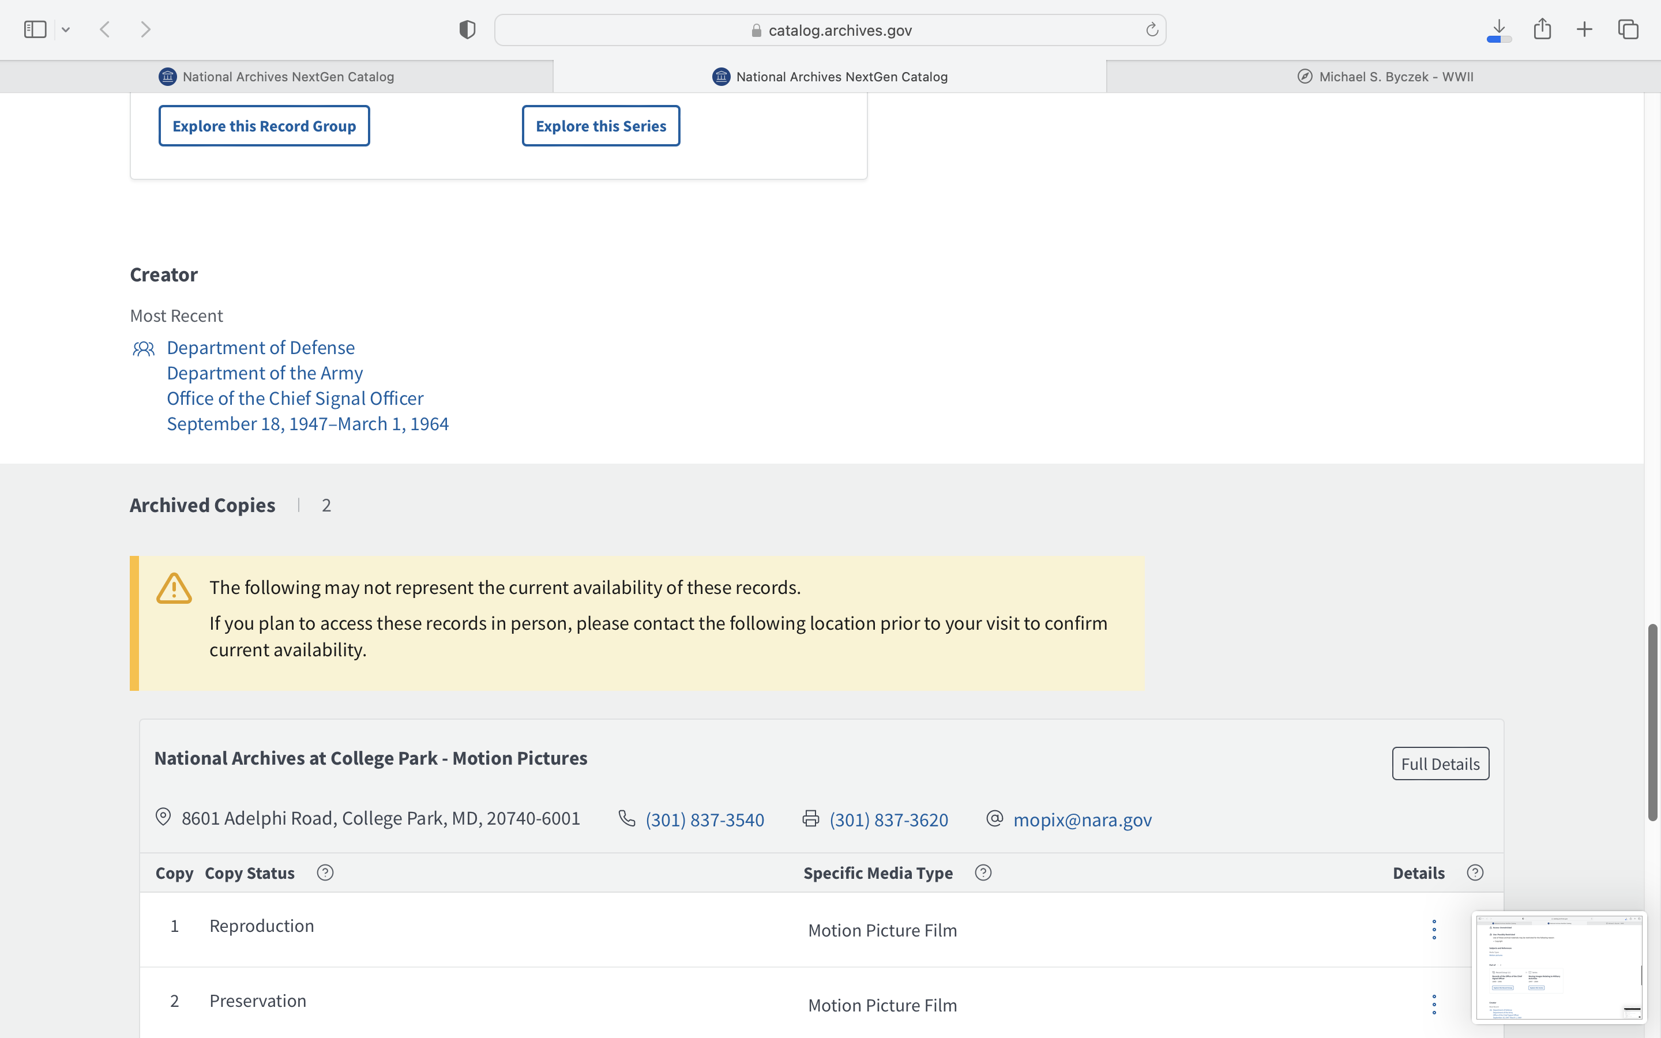This screenshot has height=1038, width=1661.
Task: Click the privacy shield icon
Action: (x=467, y=29)
